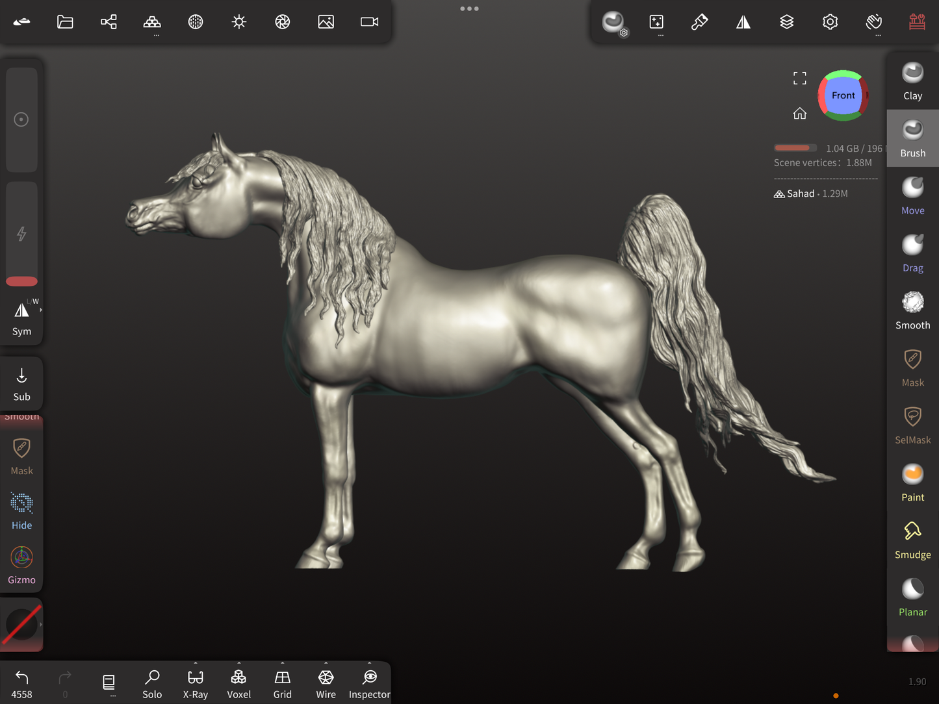The image size is (939, 704).
Task: Select the Smooth tool in right toolbar
Action: pyautogui.click(x=912, y=310)
